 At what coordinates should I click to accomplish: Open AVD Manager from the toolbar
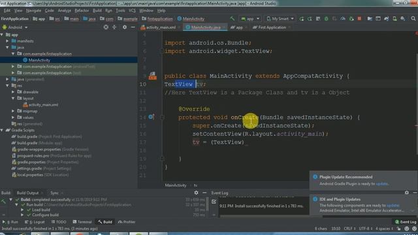click(394, 19)
